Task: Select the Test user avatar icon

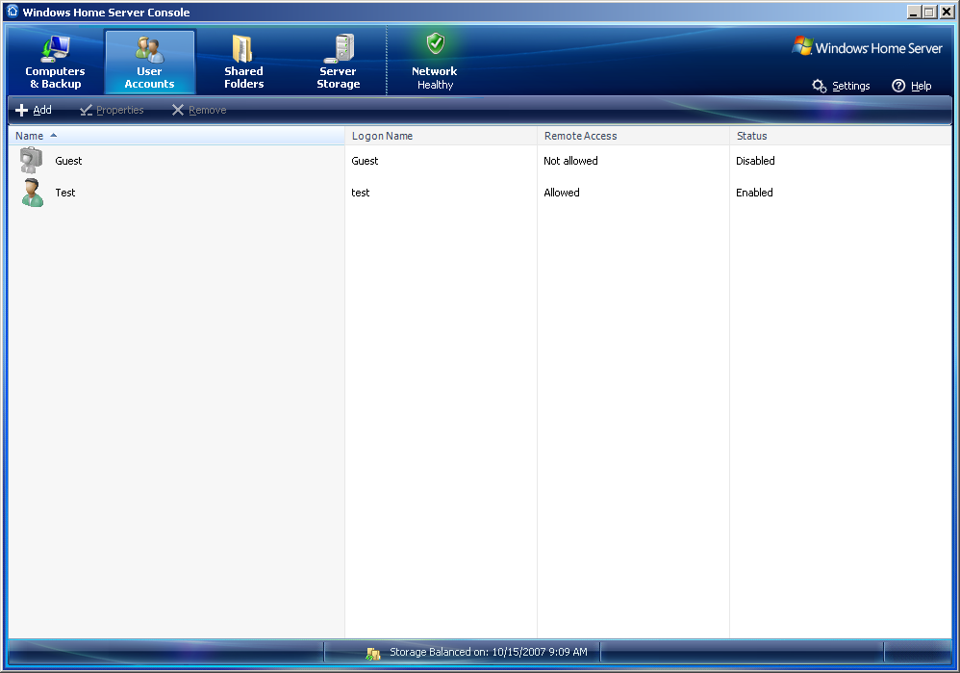Action: coord(32,193)
